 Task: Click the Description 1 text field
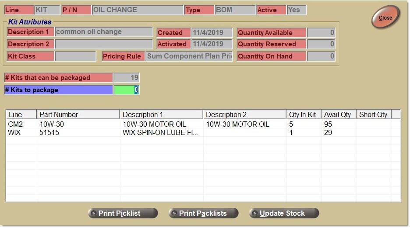pos(104,32)
